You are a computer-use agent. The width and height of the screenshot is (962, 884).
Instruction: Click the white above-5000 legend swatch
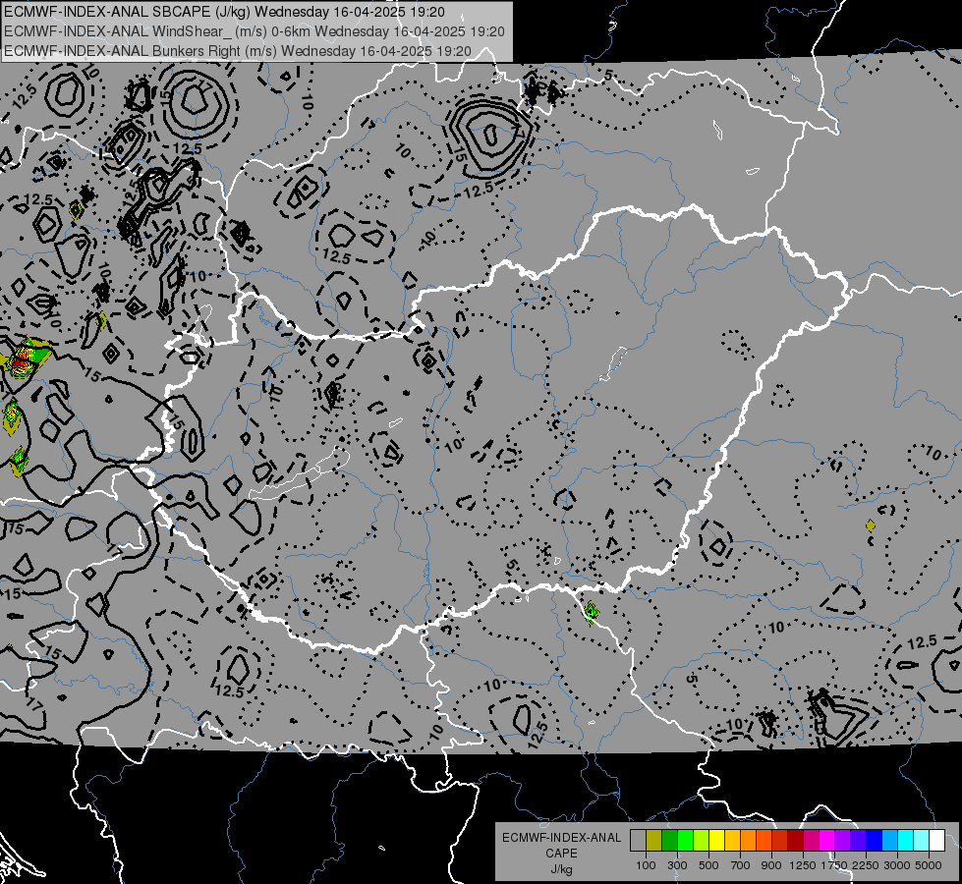936,841
